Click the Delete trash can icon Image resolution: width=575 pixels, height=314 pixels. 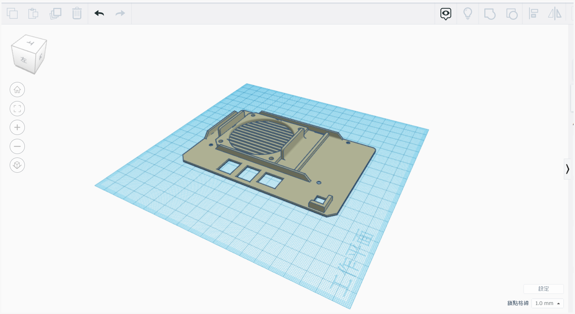[x=77, y=13]
